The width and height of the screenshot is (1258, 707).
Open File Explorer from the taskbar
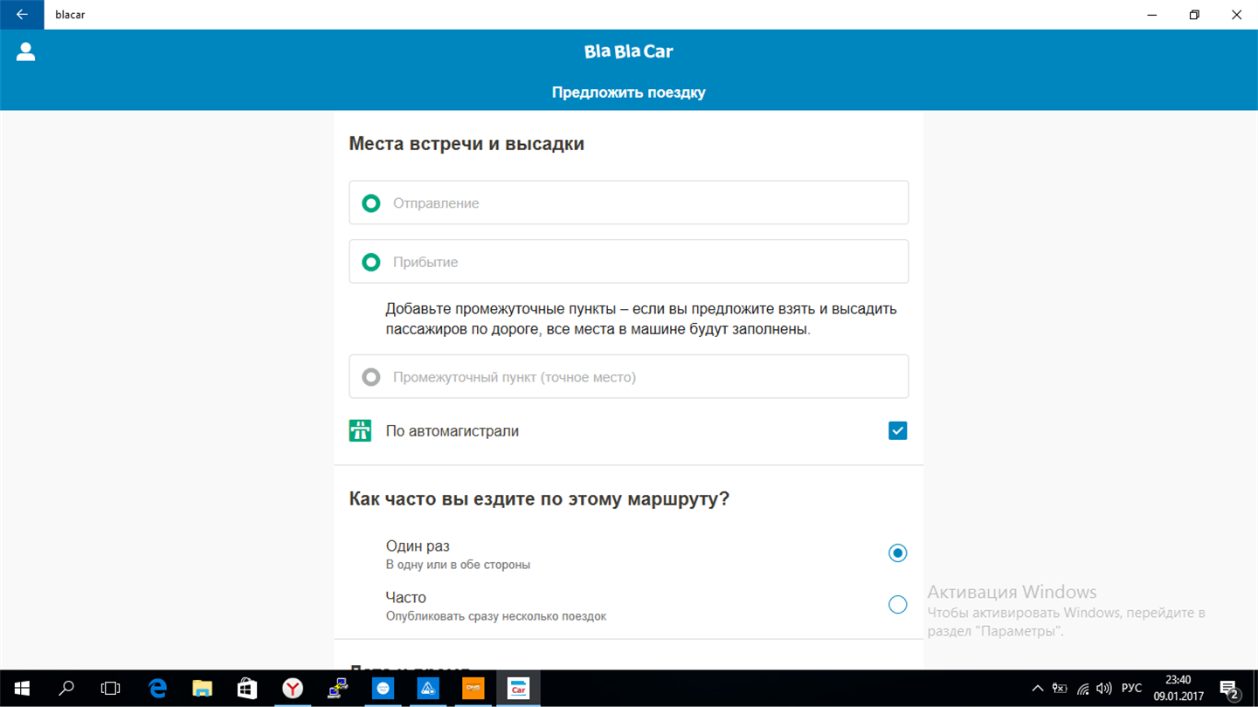pos(203,689)
